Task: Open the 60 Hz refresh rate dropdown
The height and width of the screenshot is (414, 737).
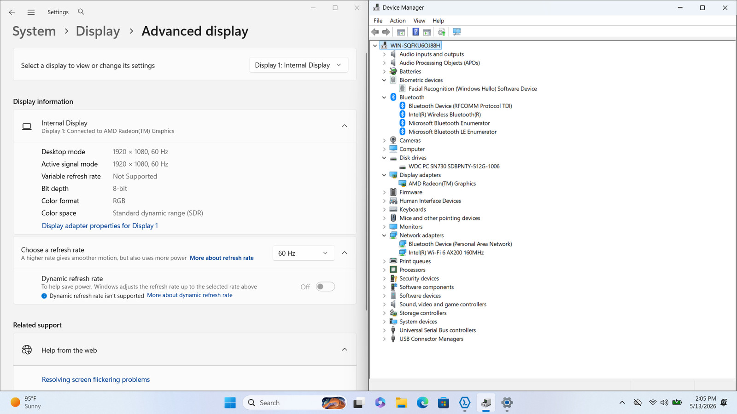Action: [303, 253]
